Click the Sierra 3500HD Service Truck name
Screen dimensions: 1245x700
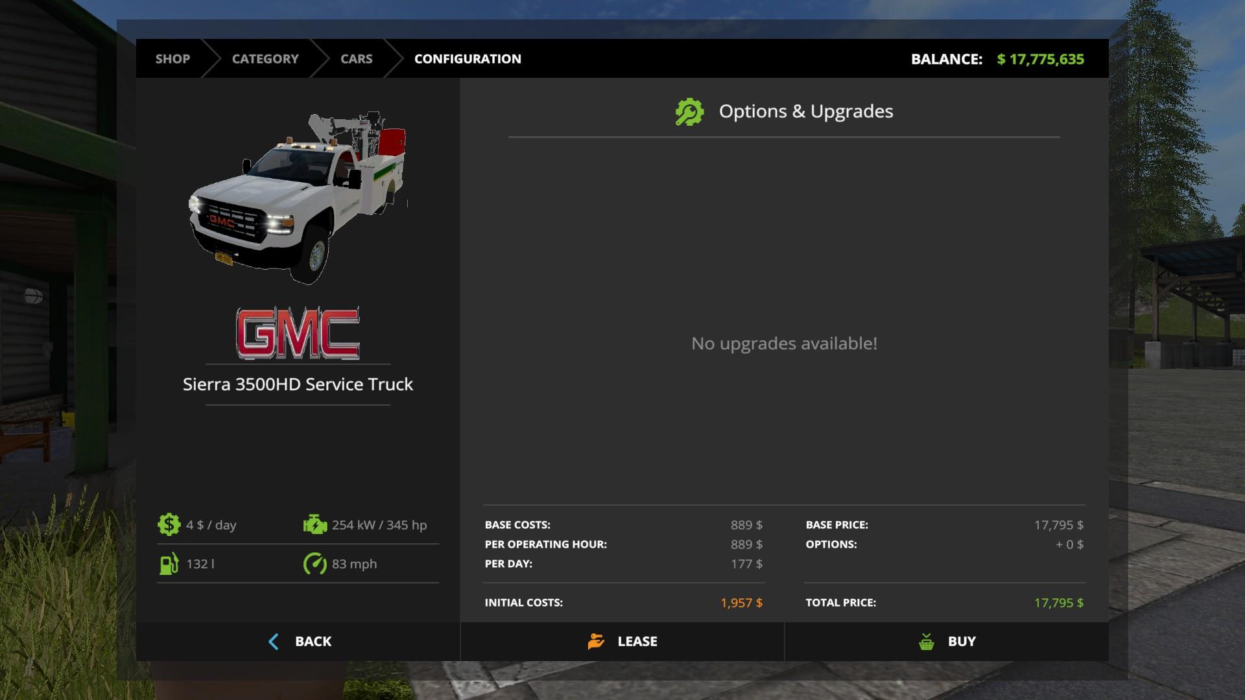click(x=298, y=384)
